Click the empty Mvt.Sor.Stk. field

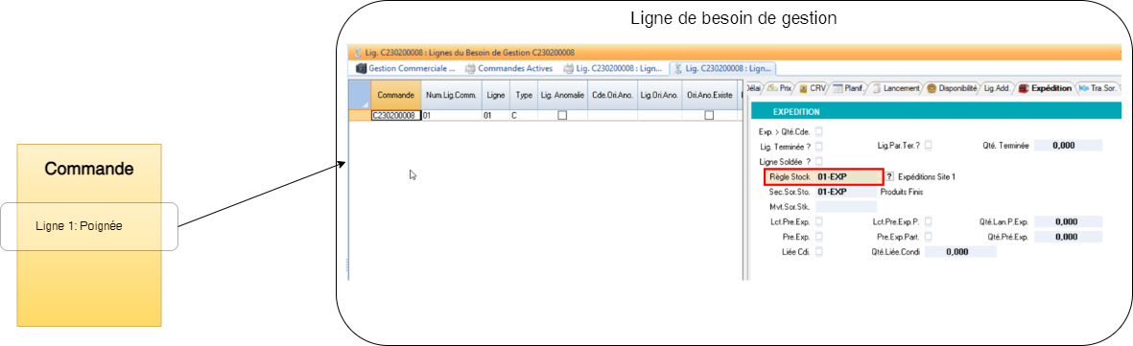tap(846, 207)
